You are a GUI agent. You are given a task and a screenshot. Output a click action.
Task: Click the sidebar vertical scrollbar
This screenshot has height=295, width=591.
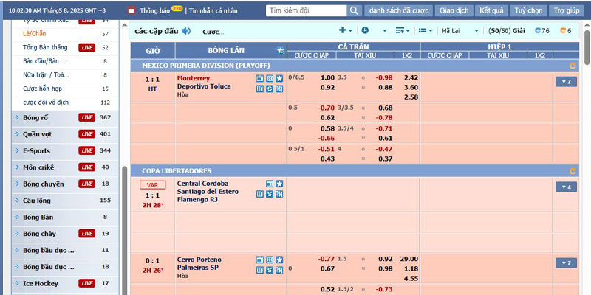pyautogui.click(x=124, y=230)
